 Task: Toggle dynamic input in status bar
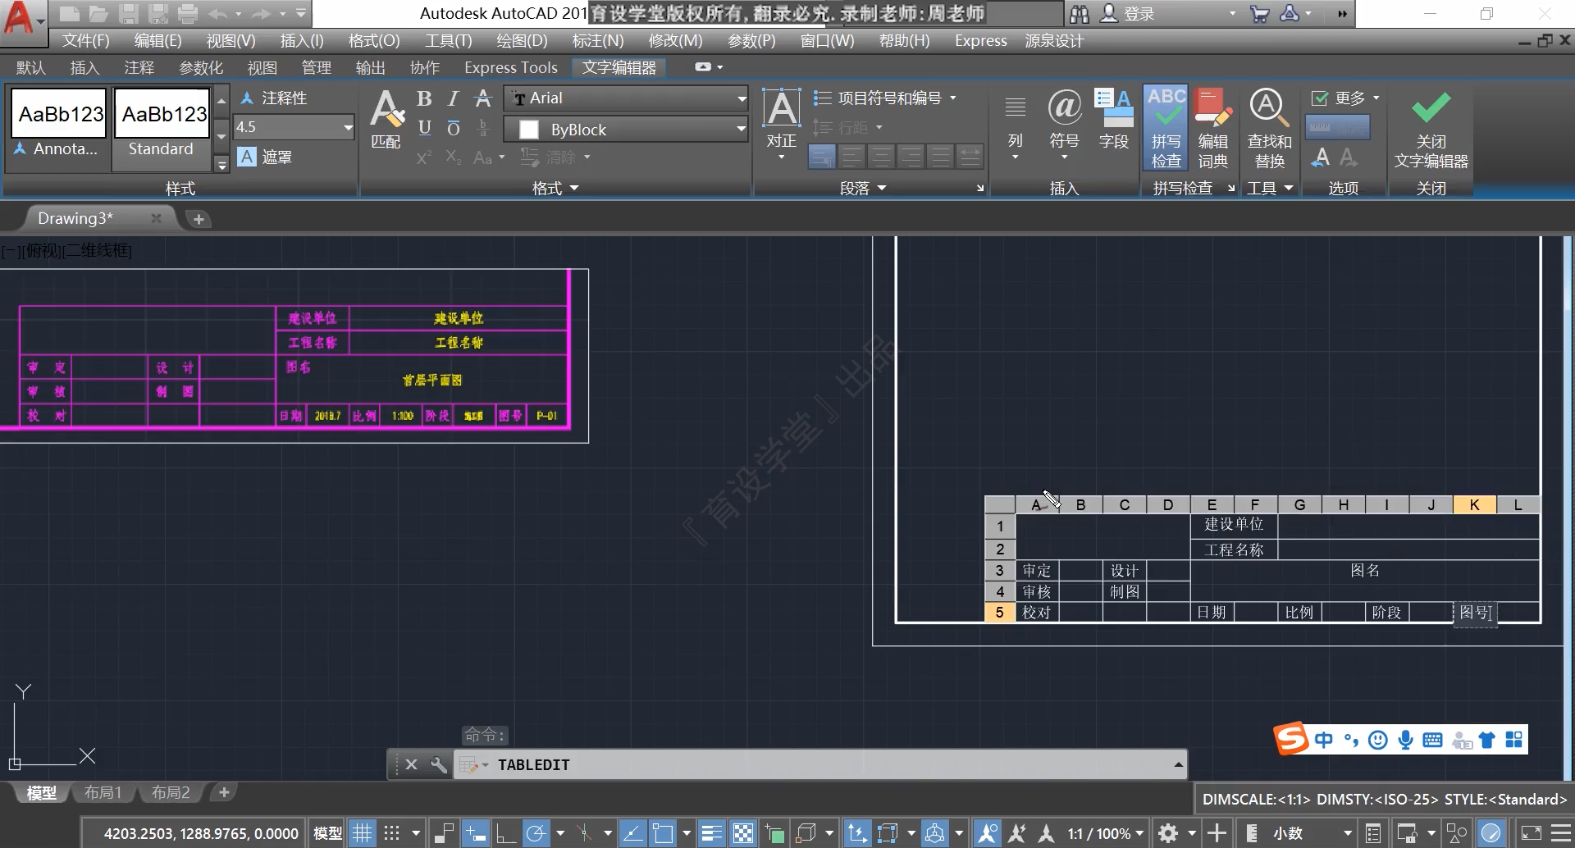tap(475, 833)
